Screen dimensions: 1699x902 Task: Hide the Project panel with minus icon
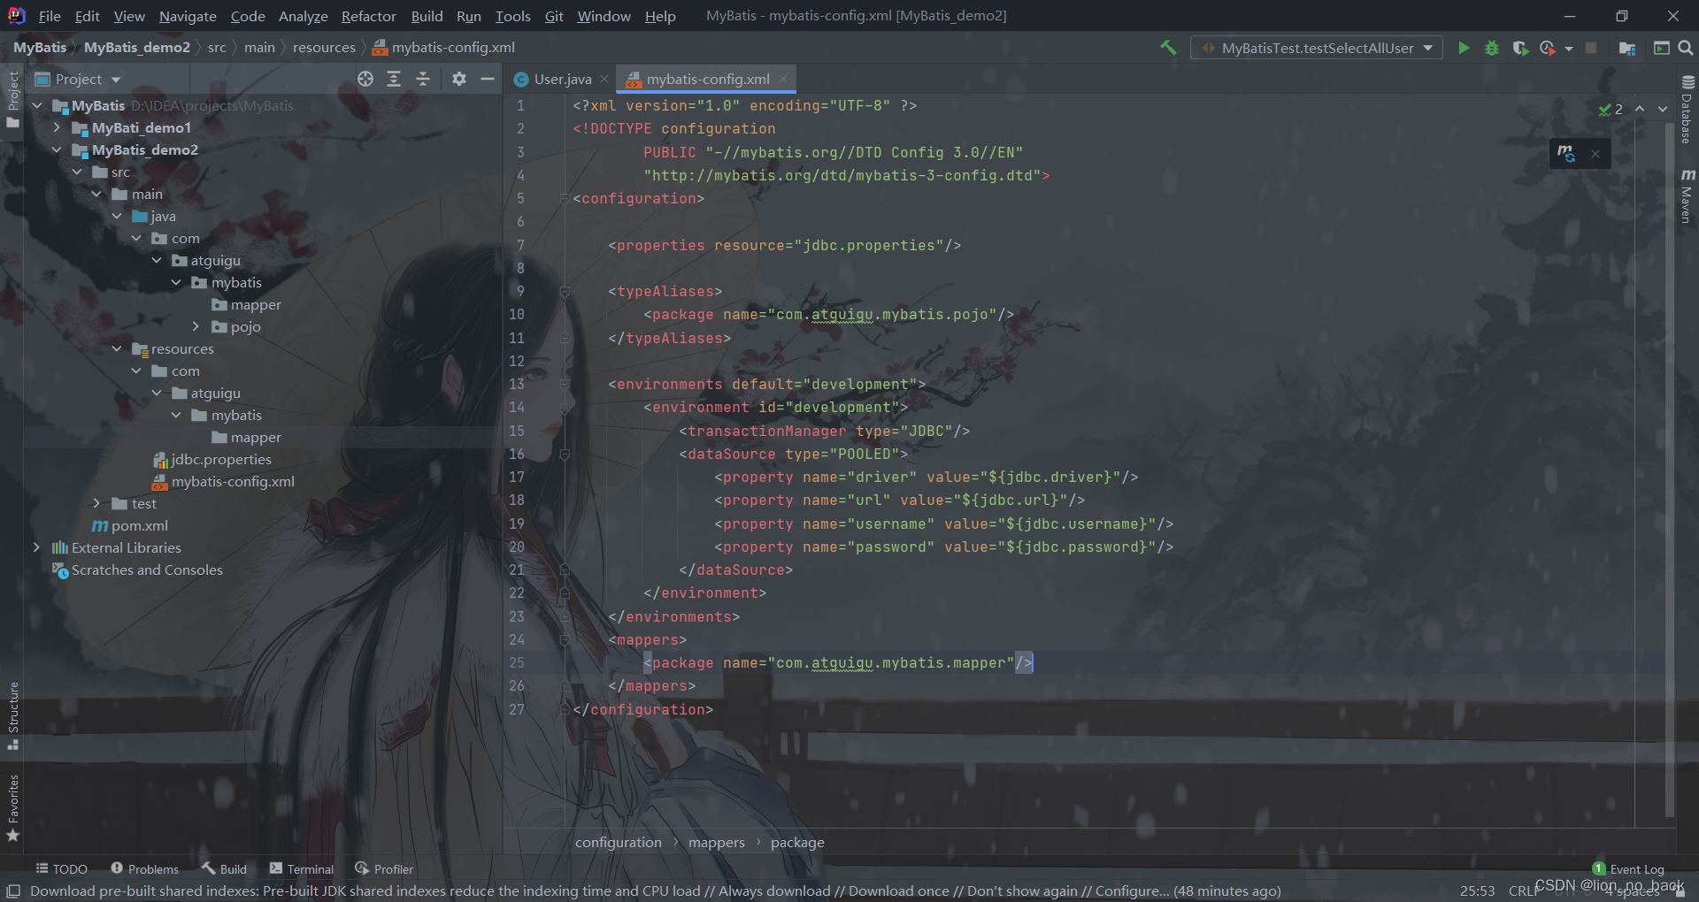click(487, 79)
